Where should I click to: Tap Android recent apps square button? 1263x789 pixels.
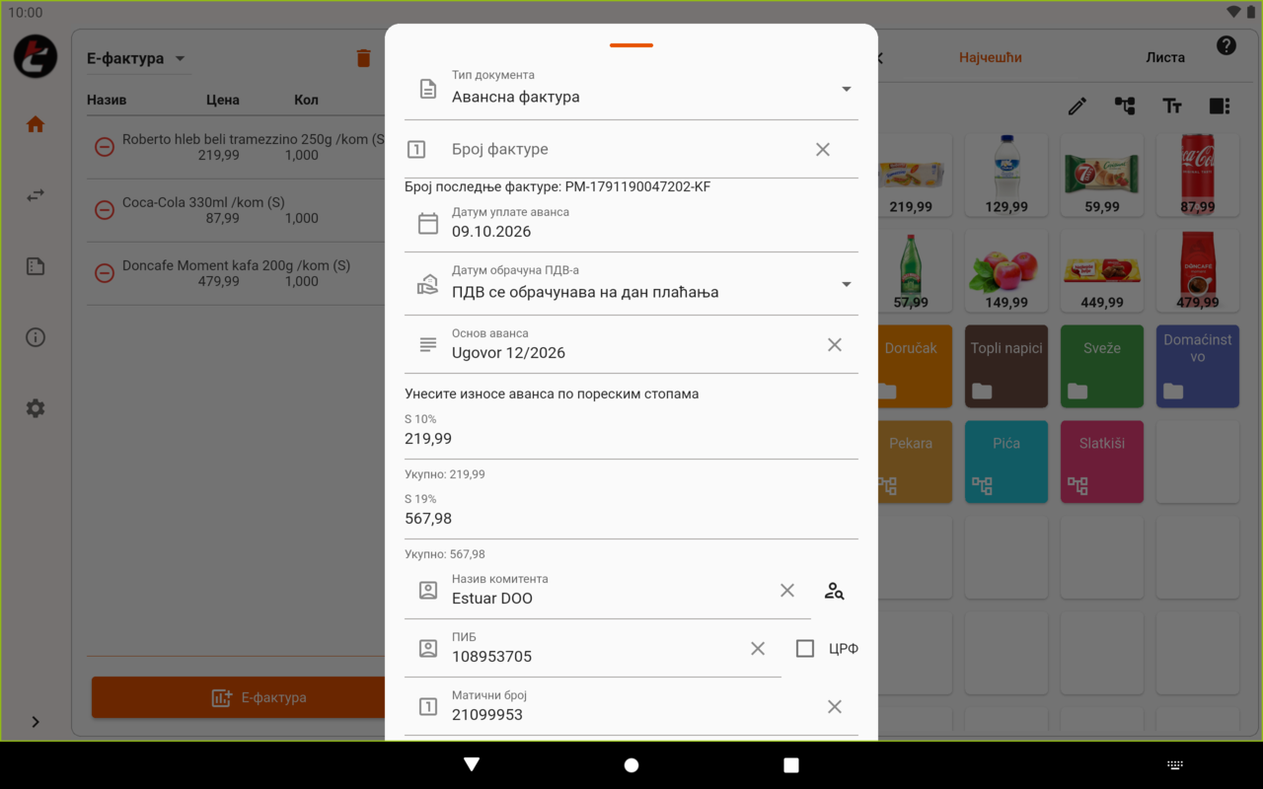coord(791,765)
